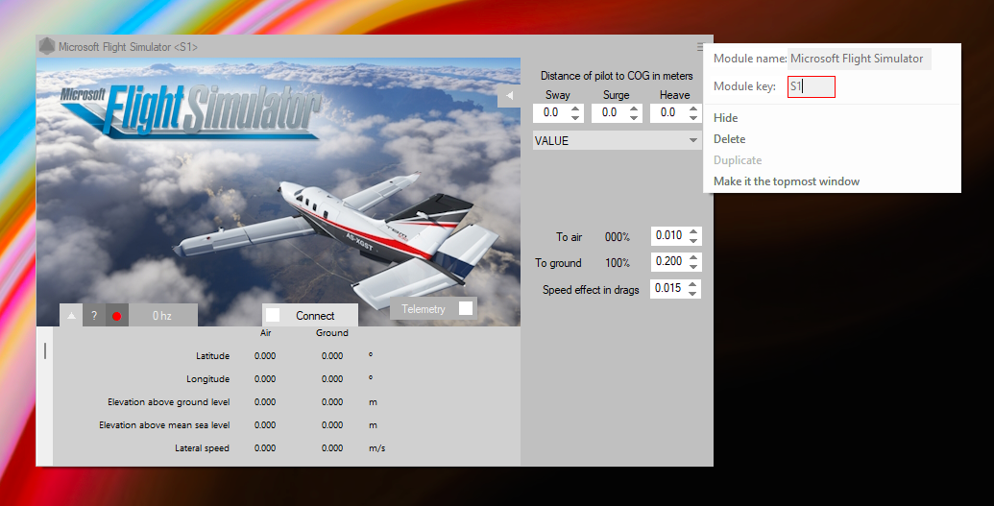Decrease the Heave value with down arrow
Screen dimensions: 994x506
693,117
